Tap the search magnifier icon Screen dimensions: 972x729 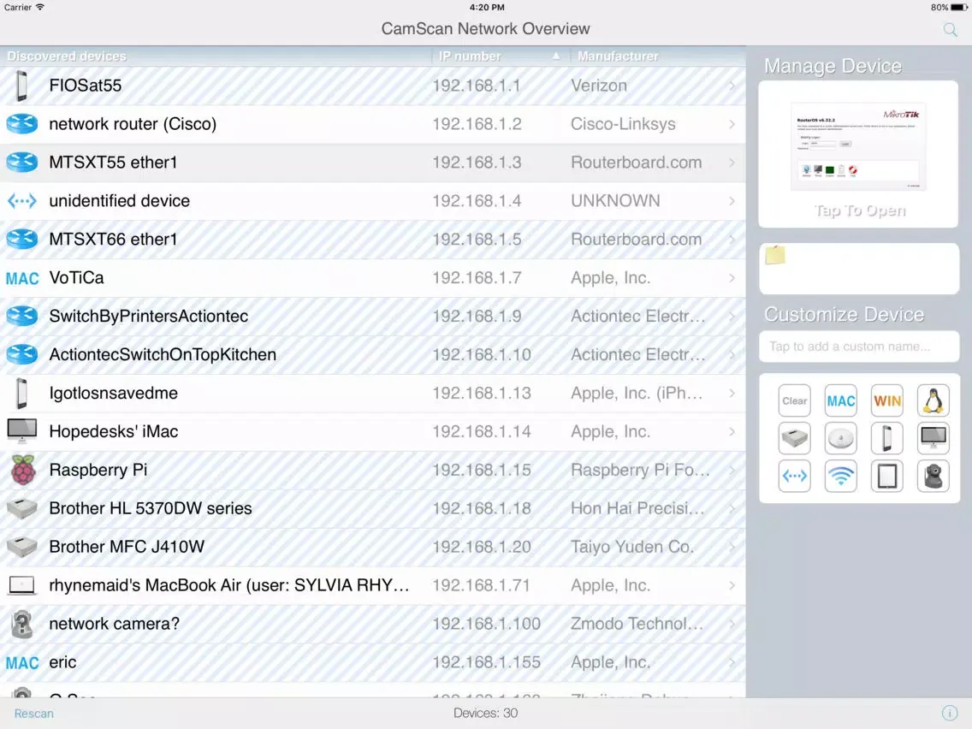pos(950,29)
